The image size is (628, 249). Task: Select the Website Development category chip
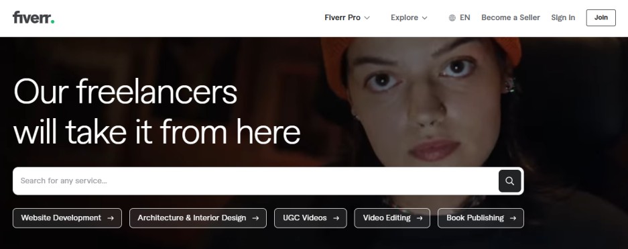[67, 218]
